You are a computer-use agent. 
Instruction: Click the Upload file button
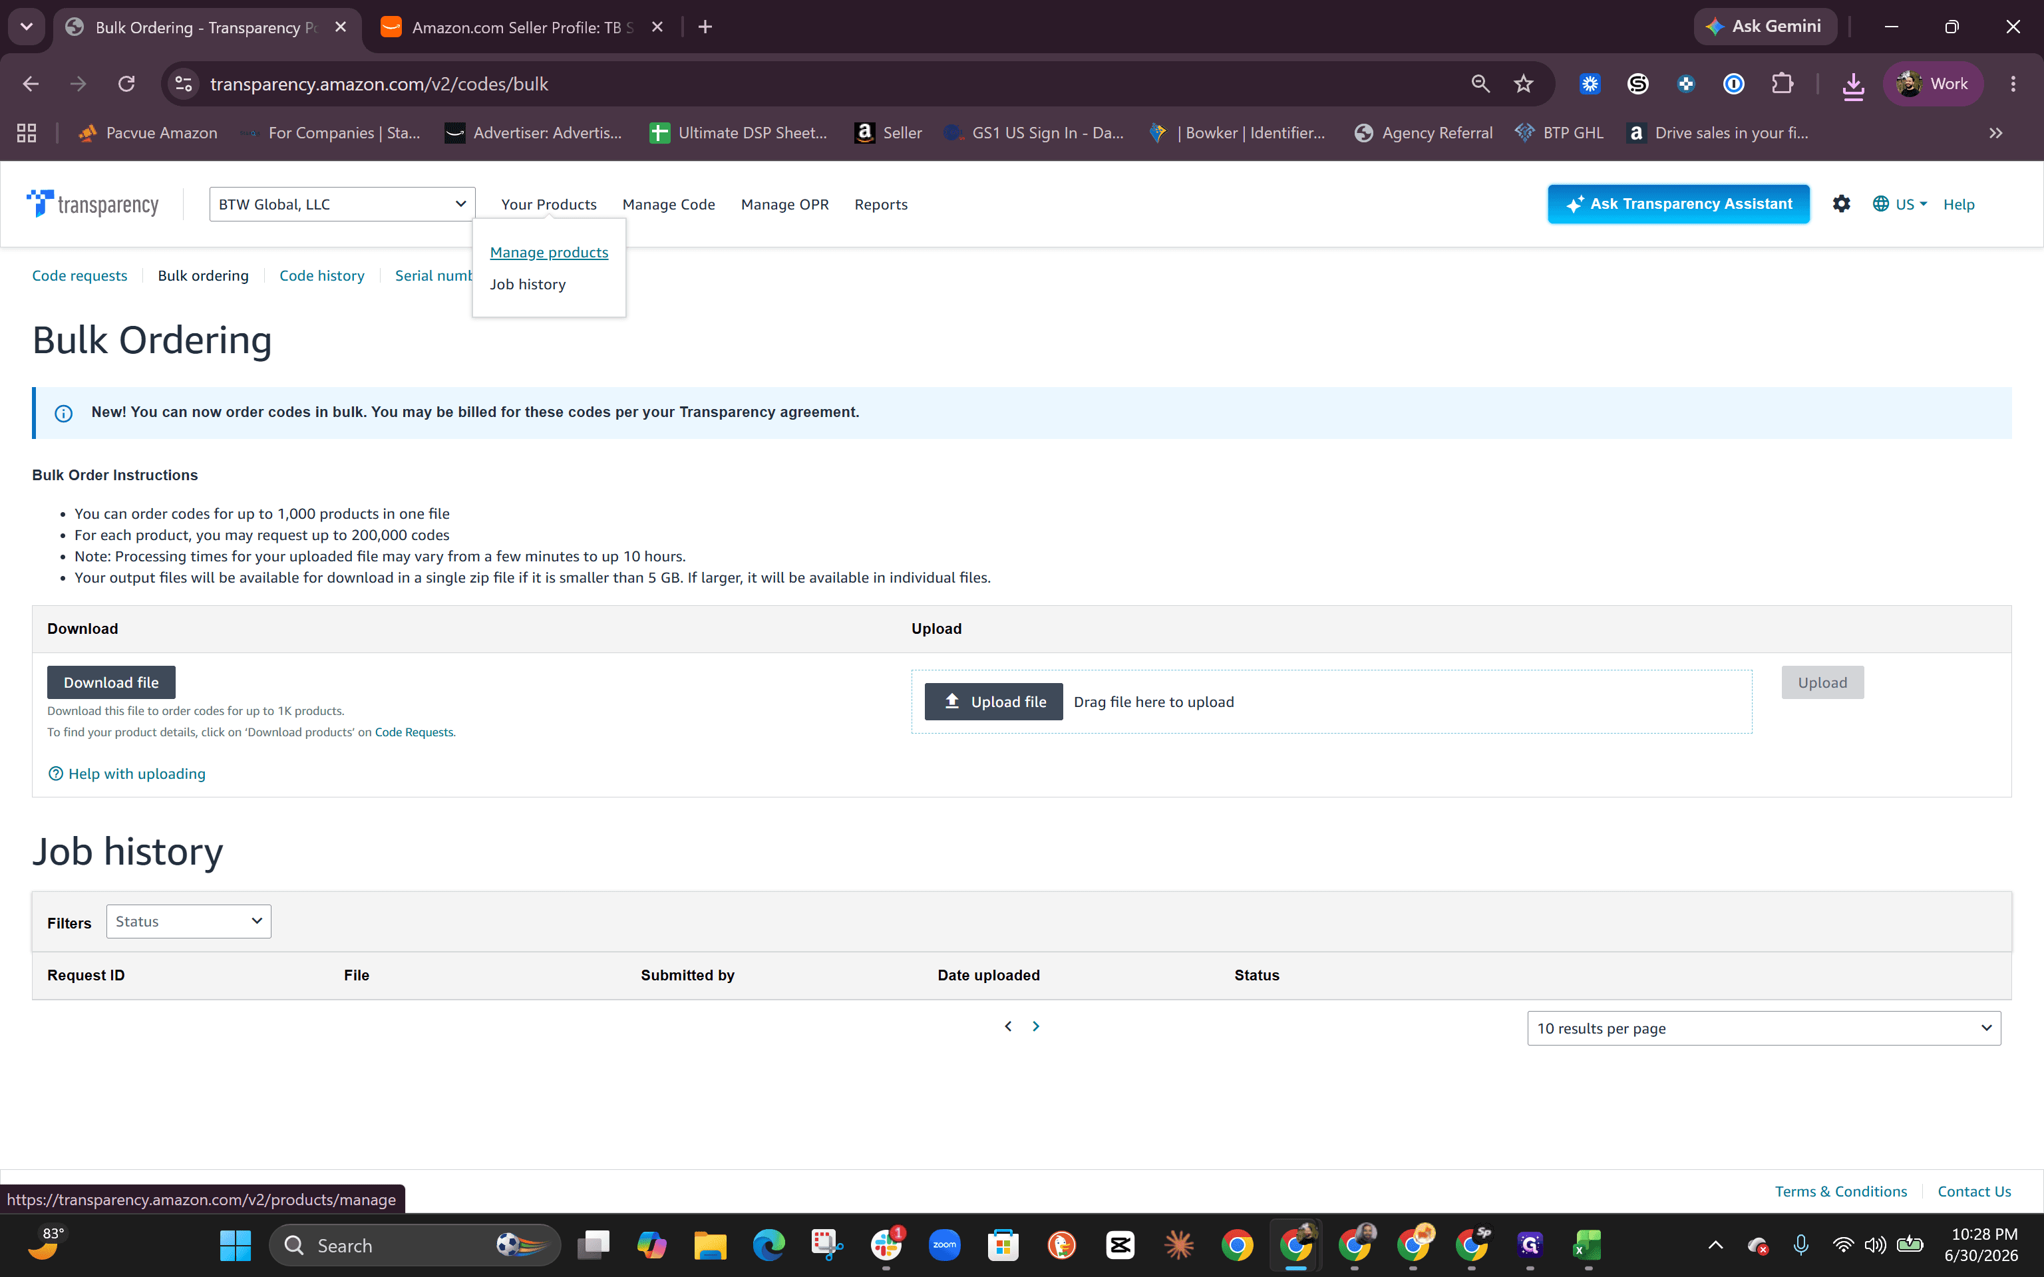[x=993, y=702]
